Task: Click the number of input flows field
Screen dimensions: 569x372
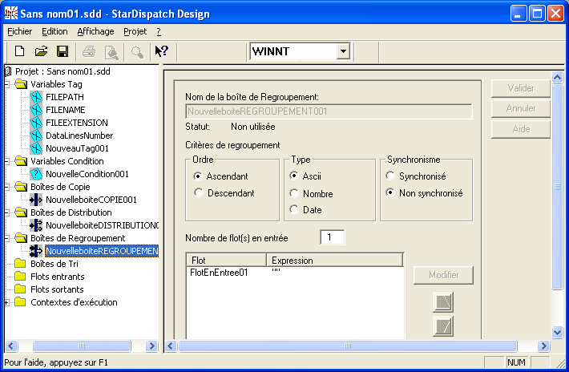Action: tap(332, 237)
